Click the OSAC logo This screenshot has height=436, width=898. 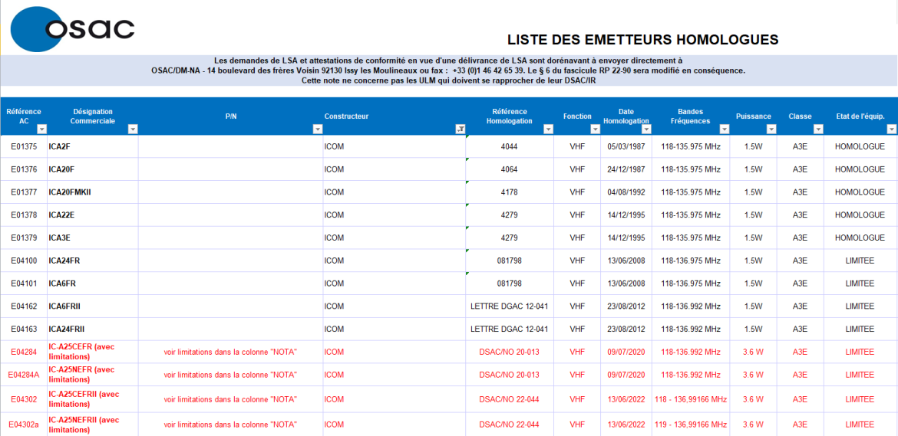(x=73, y=29)
